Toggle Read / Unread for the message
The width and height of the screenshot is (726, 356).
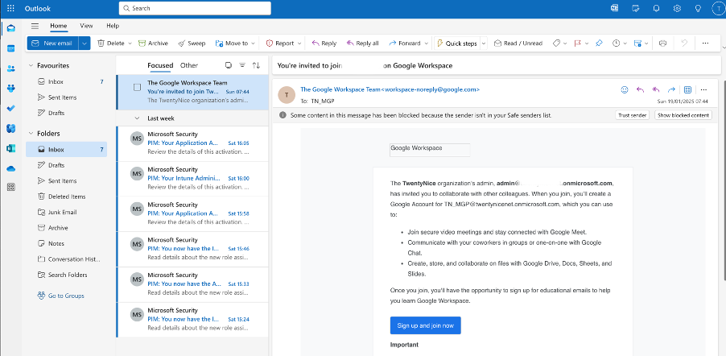518,43
